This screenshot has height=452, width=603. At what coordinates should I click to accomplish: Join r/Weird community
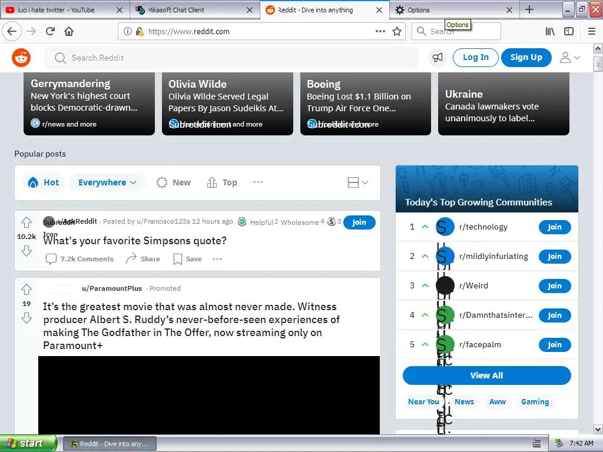(555, 286)
